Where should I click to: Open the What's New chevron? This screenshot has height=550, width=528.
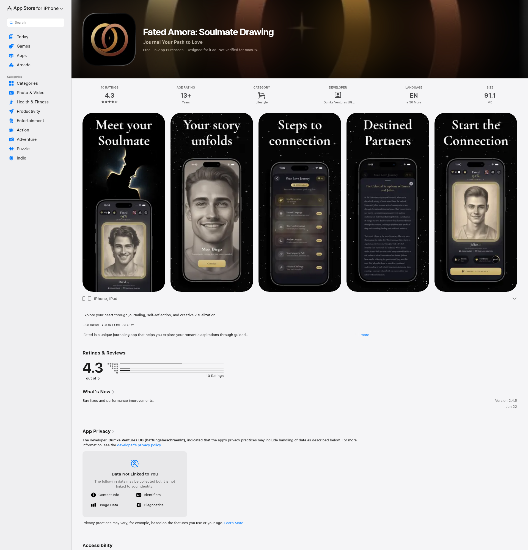pyautogui.click(x=113, y=392)
